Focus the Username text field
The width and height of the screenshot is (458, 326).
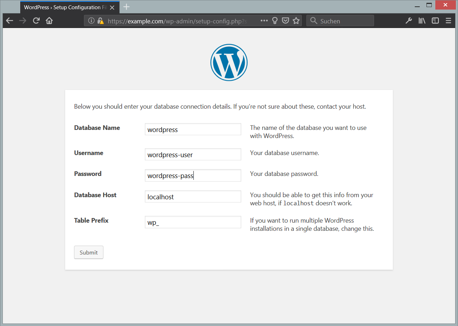coord(193,155)
